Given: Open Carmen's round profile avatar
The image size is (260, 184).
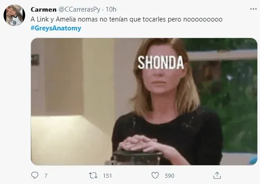Looking at the screenshot, I should [x=14, y=15].
